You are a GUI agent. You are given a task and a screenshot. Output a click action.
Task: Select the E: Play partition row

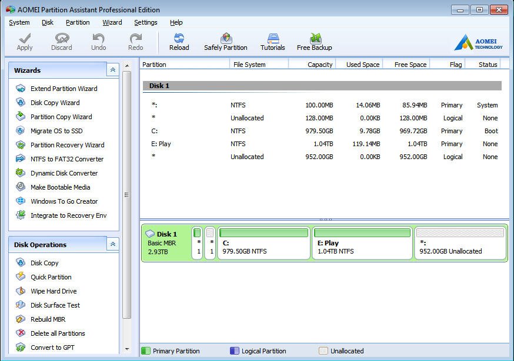point(322,144)
